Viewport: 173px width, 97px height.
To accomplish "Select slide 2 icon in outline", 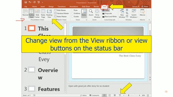I will [32, 70].
